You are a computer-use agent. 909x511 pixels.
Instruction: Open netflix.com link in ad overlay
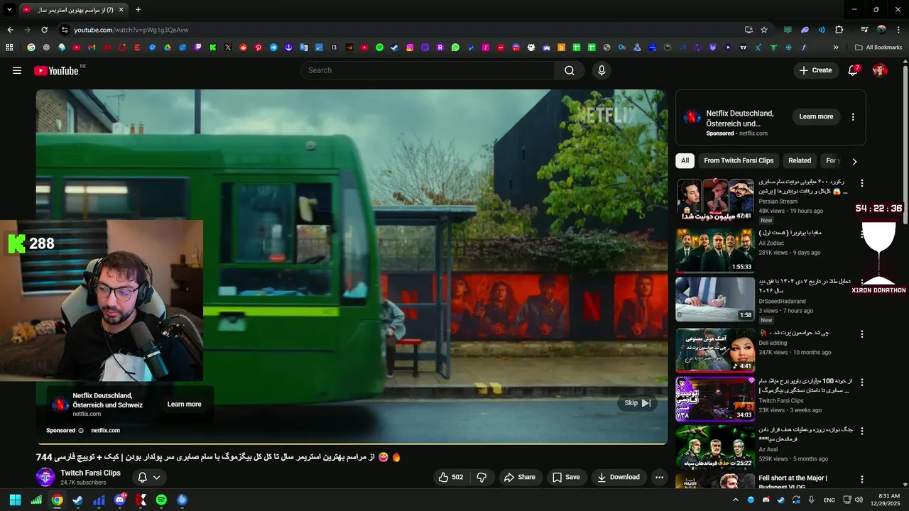(105, 430)
